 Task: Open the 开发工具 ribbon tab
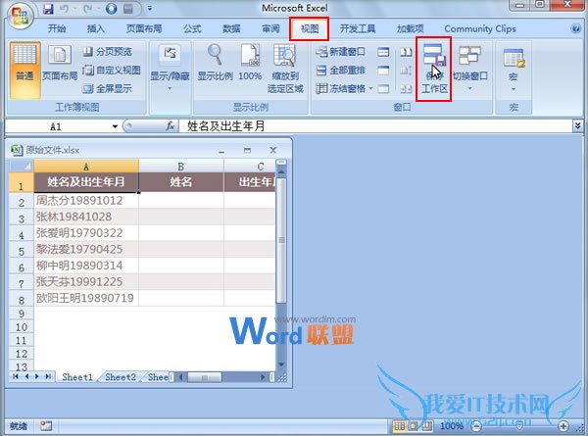[x=358, y=28]
